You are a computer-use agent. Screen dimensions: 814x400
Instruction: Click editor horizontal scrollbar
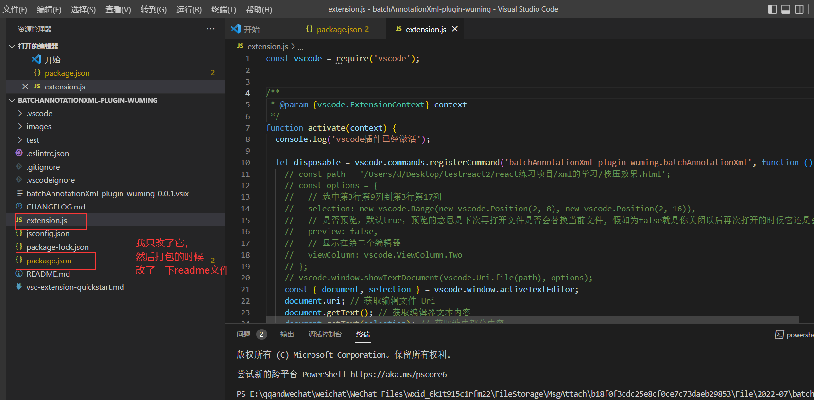pyautogui.click(x=532, y=319)
